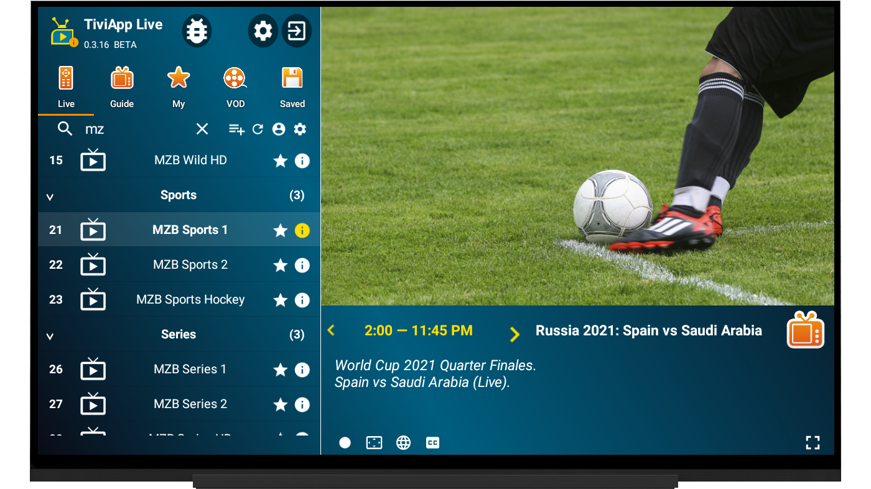Open the My favorites tab
This screenshot has height=489, width=871.
click(x=179, y=87)
